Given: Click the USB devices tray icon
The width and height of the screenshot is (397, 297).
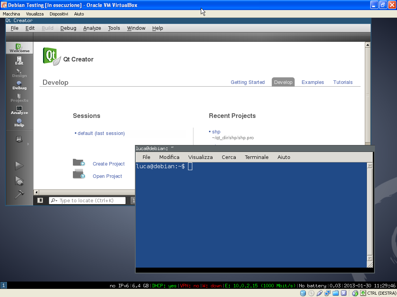Looking at the screenshot, I should pos(319,293).
